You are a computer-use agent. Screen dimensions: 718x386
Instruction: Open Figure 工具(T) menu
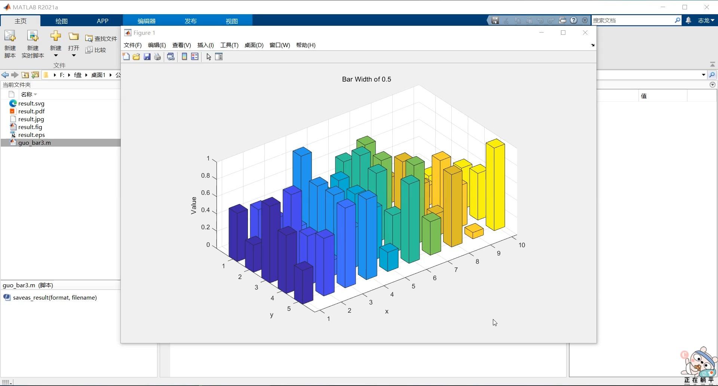point(229,45)
